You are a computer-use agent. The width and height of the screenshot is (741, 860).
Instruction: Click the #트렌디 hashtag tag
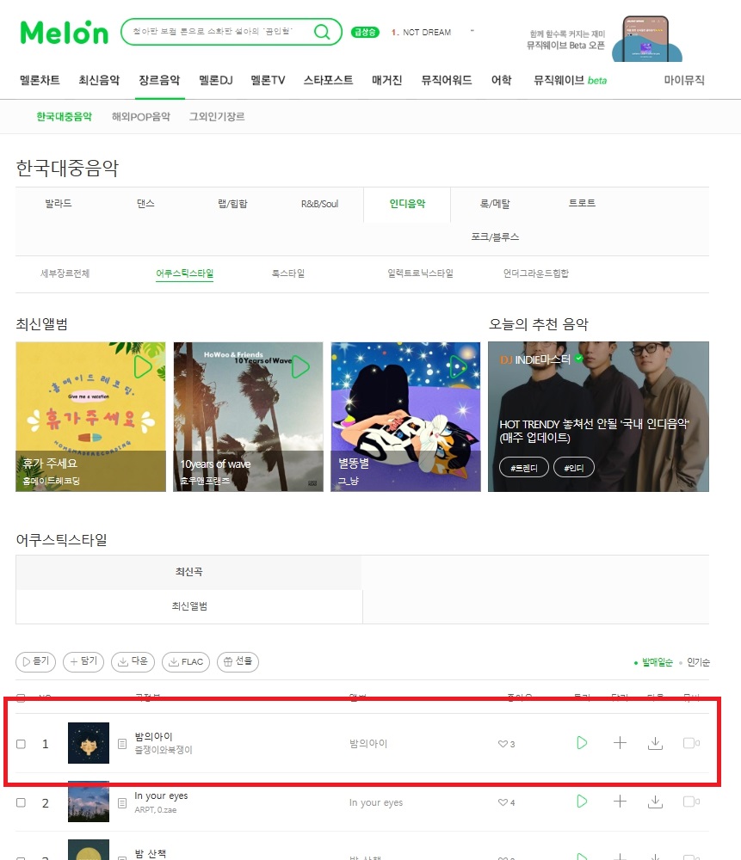pyautogui.click(x=523, y=467)
